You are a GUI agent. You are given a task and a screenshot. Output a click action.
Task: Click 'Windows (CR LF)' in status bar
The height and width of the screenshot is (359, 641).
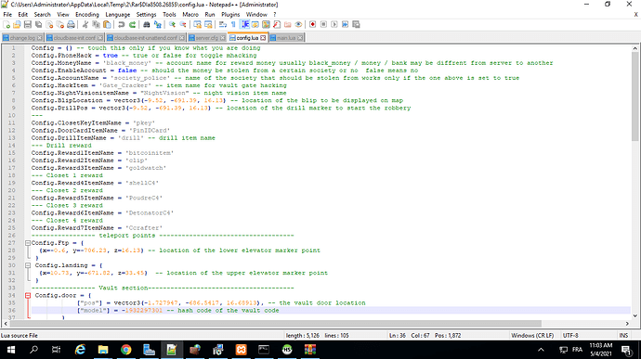click(532, 335)
